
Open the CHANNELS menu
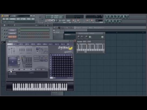pos(13,19)
